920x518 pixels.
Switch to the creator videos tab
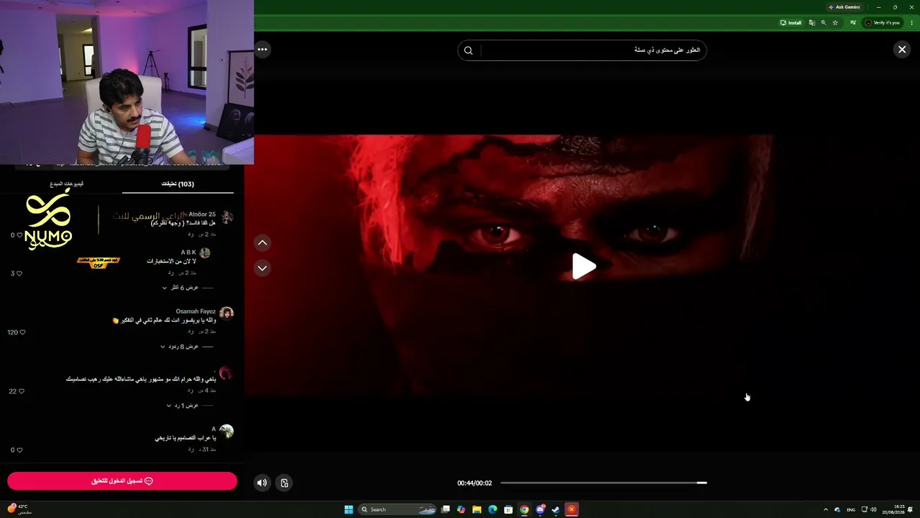(66, 184)
